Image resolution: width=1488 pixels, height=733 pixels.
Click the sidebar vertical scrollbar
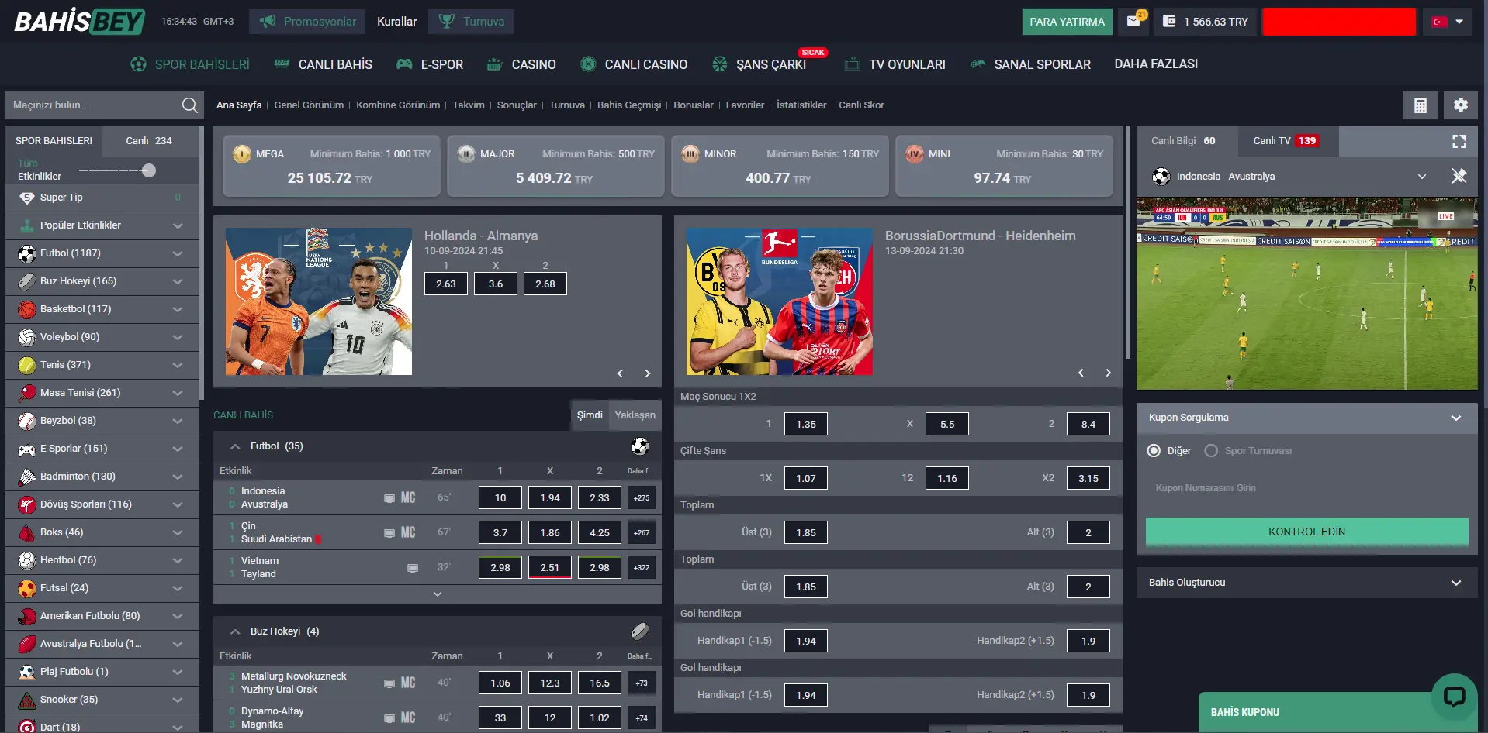[201, 263]
